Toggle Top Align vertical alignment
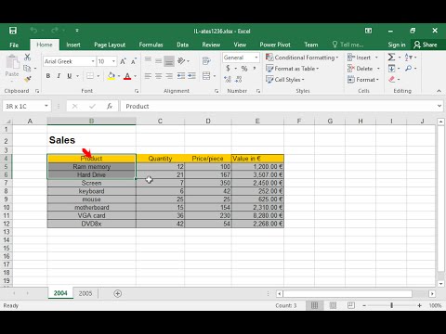The width and height of the screenshot is (446, 334). [148, 61]
